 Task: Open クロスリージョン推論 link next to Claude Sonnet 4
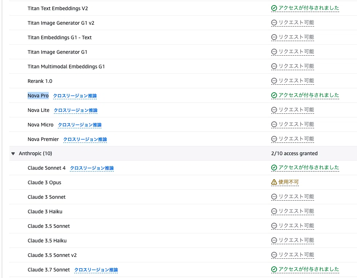click(x=92, y=168)
